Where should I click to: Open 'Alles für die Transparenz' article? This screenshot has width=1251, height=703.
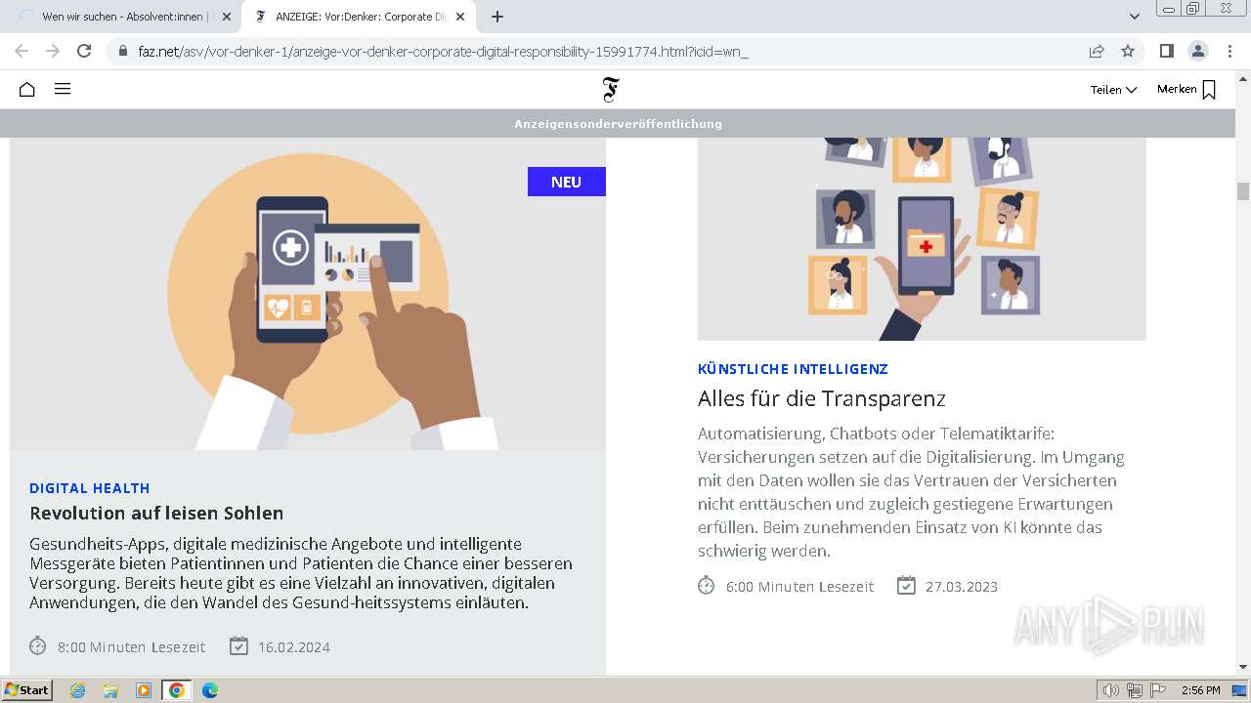tap(822, 398)
